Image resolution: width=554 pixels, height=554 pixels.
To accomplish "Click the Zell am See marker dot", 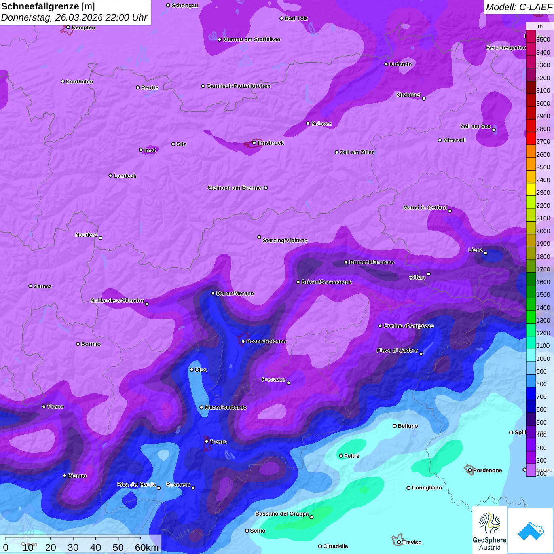I will coord(494,130).
